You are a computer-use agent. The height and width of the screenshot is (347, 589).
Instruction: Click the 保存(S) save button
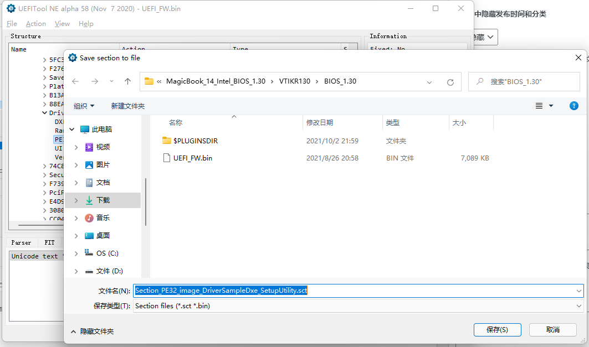click(498, 330)
